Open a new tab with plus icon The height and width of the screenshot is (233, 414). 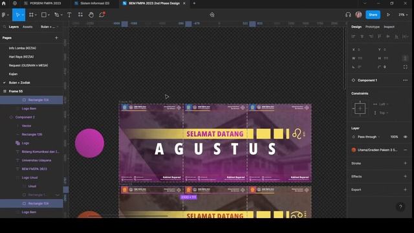coord(194,3)
